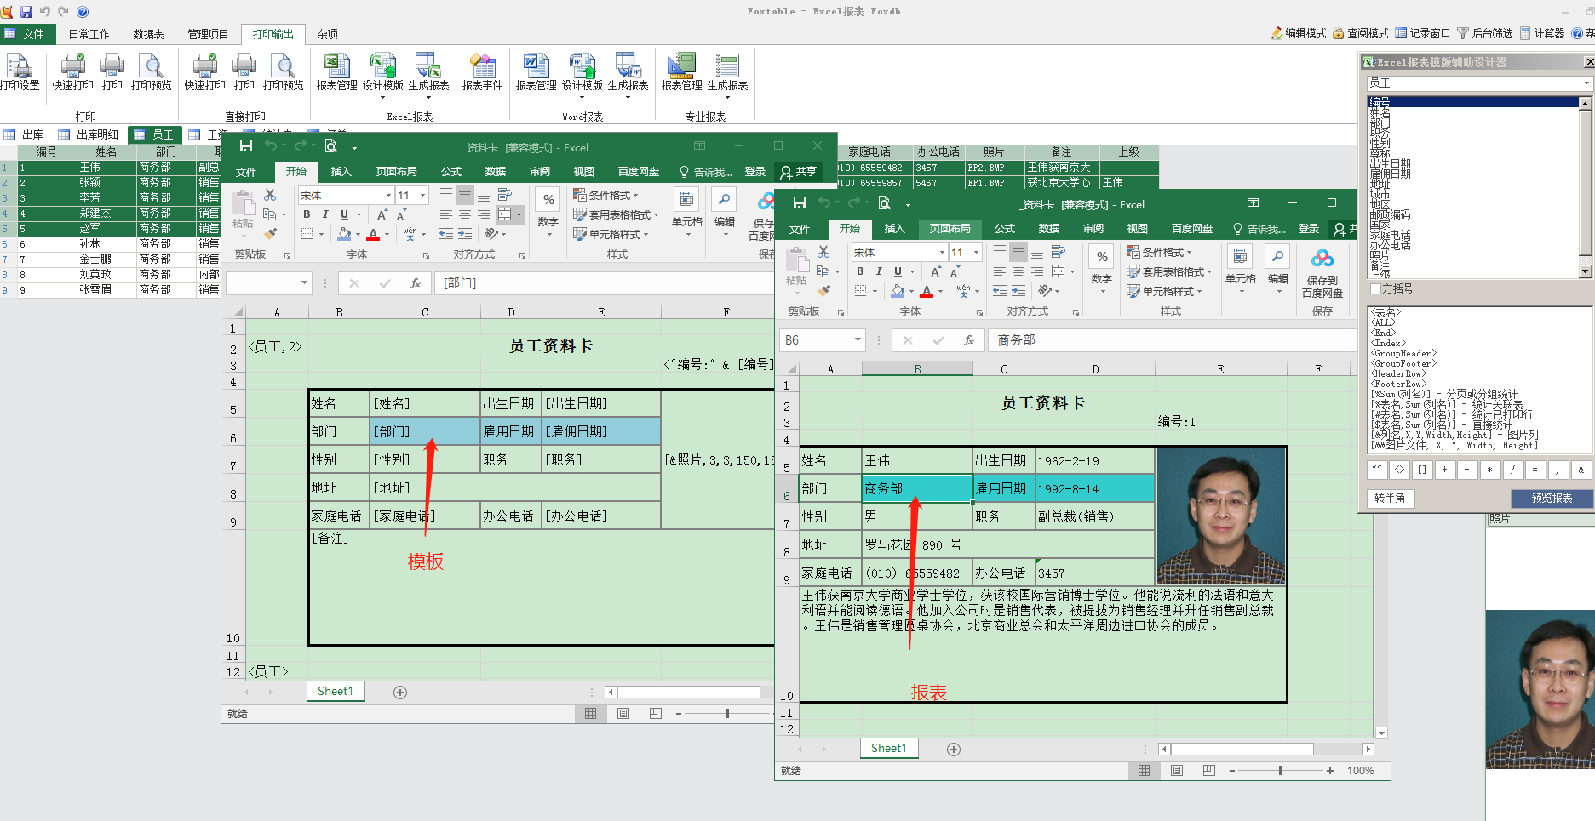The height and width of the screenshot is (821, 1595).
Task: Expand font name 宋体 dropdown in report window
Action: click(942, 253)
